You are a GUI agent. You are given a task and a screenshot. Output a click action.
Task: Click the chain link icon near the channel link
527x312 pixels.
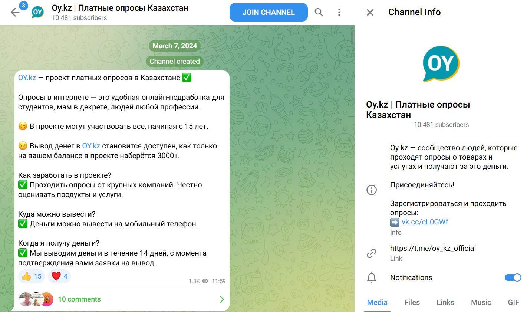pos(371,253)
